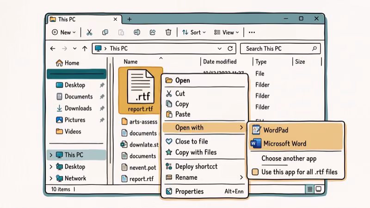The height and width of the screenshot is (208, 370).
Task: Sort by the Name column header
Action: [x=130, y=62]
